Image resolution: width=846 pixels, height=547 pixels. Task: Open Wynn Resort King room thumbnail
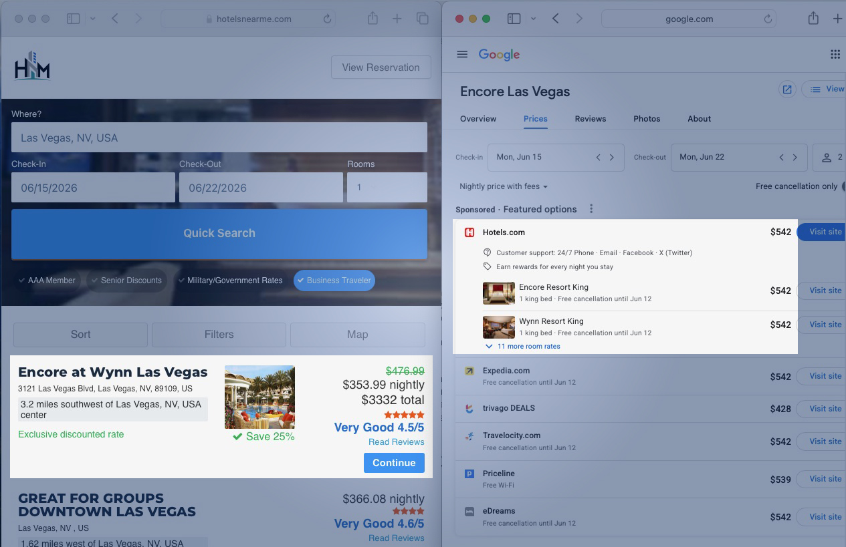499,327
